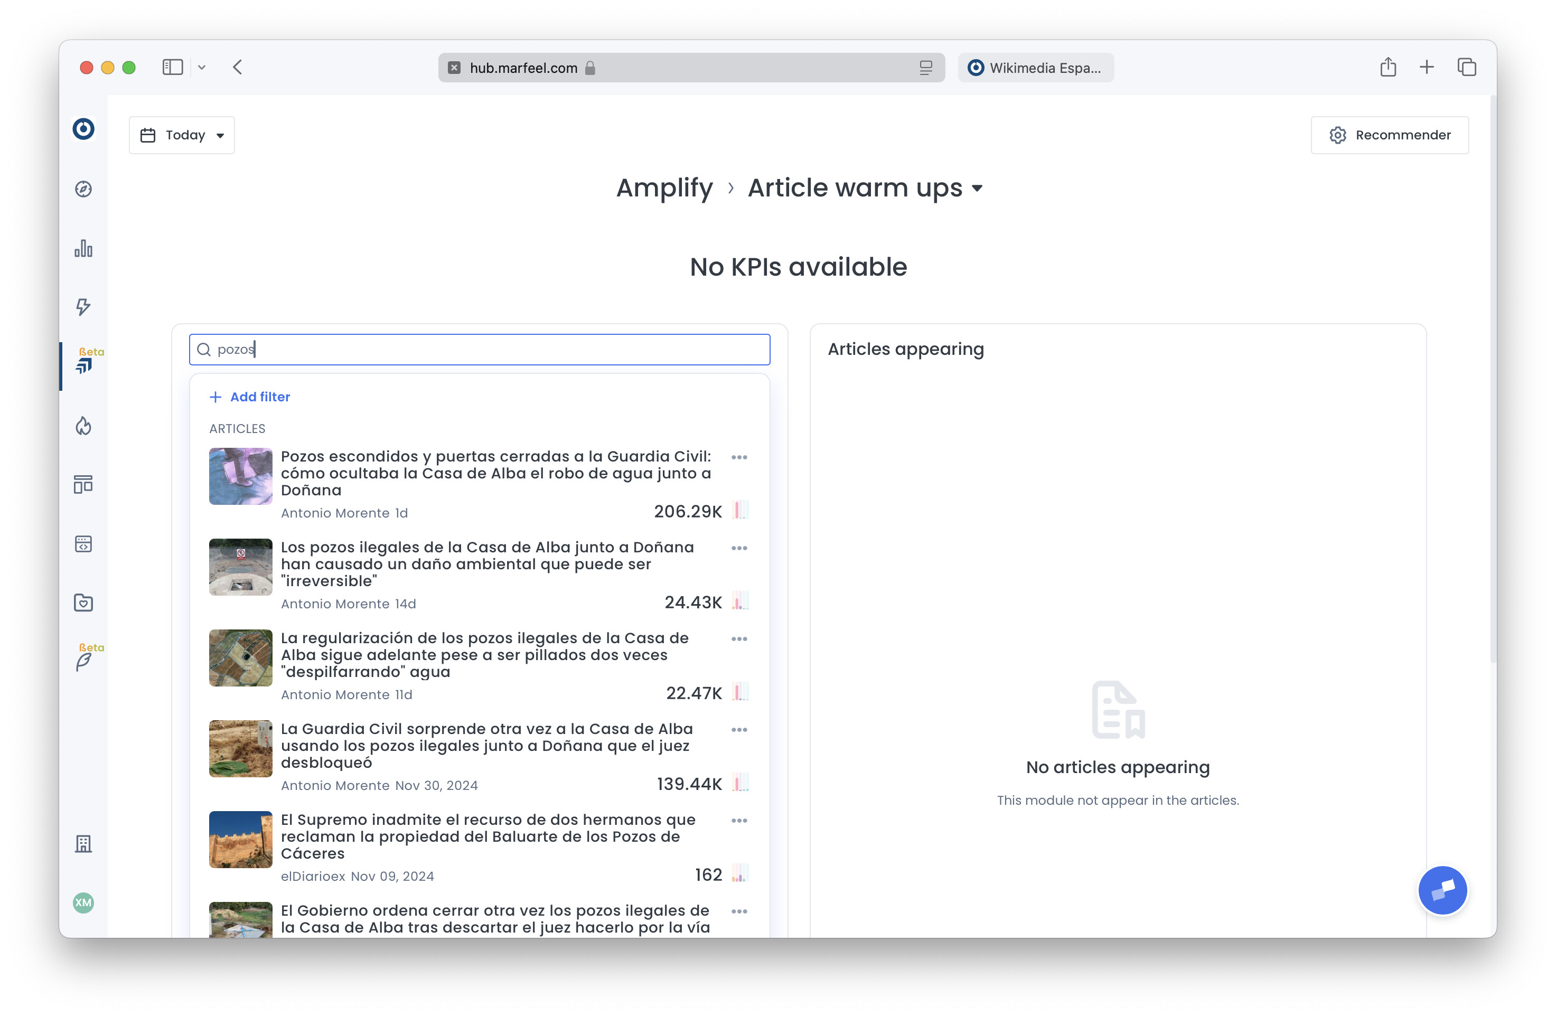1556x1016 pixels.
Task: Click the Amplify breadcrumb item
Action: tap(664, 189)
